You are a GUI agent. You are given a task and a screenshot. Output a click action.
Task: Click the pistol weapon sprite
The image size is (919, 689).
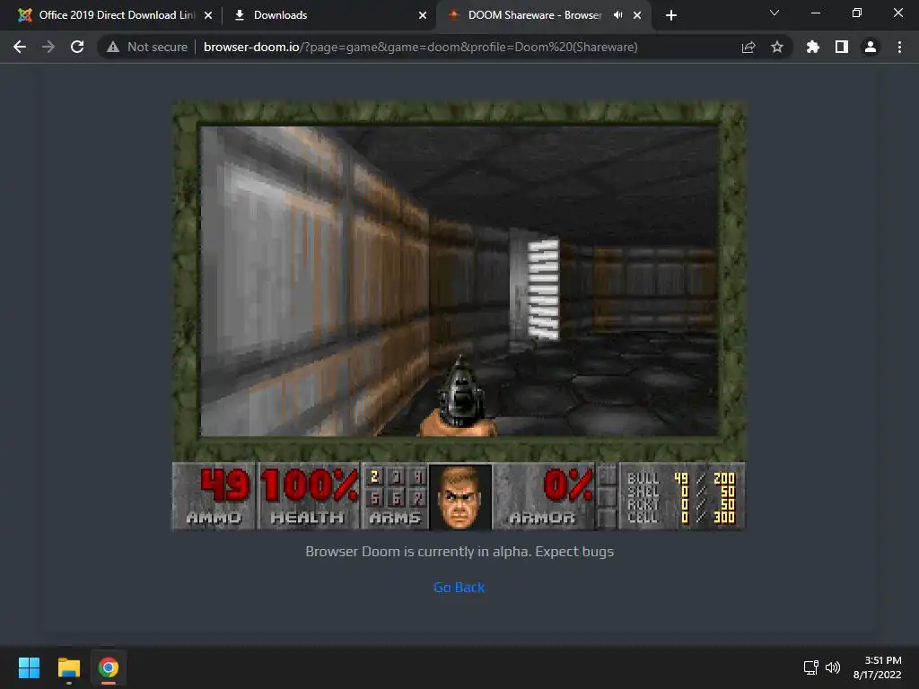[x=459, y=398]
